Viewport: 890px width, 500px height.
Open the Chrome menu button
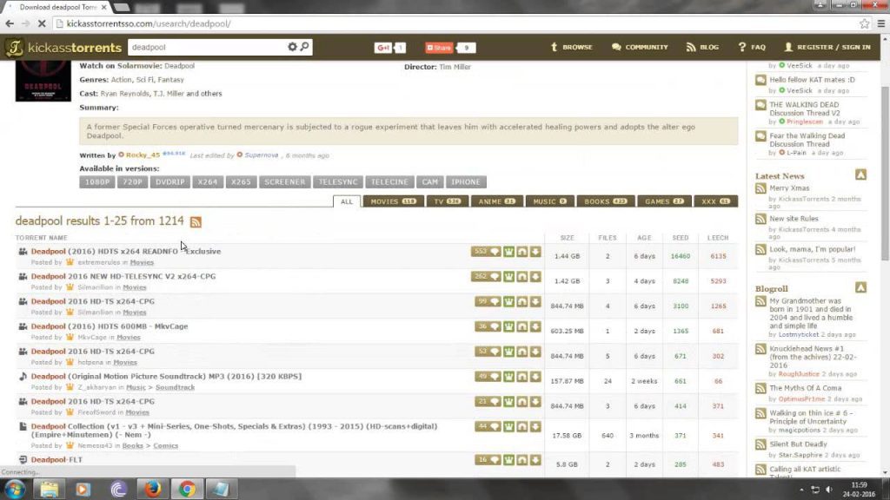click(x=880, y=23)
